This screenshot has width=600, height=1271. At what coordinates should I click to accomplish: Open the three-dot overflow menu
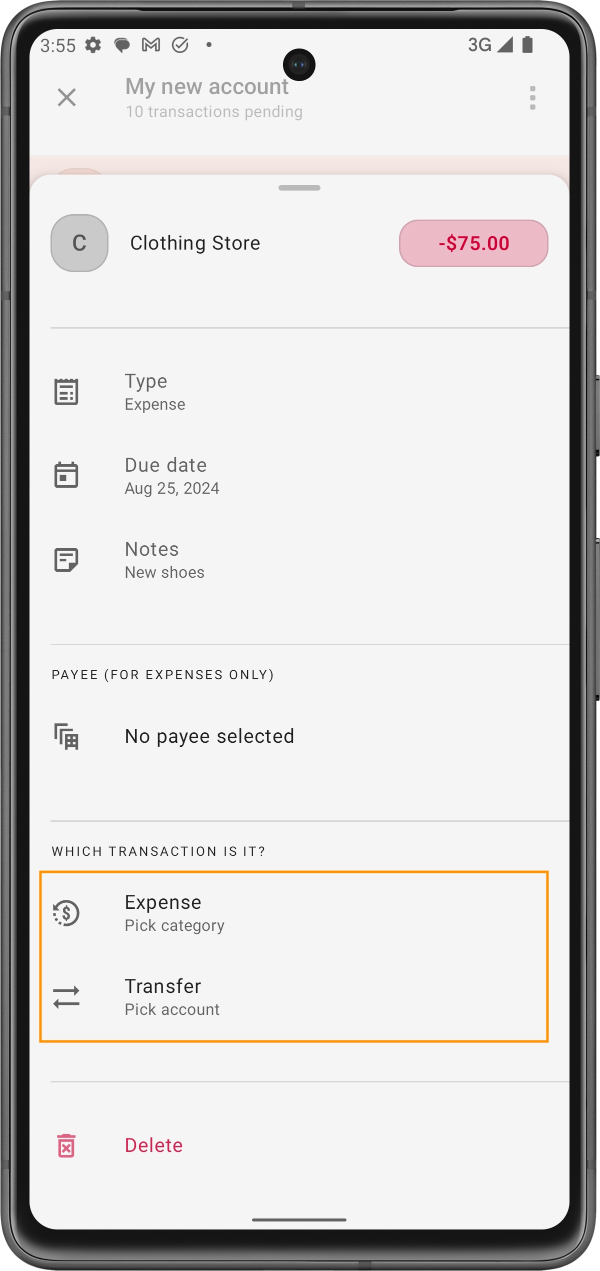click(x=532, y=98)
